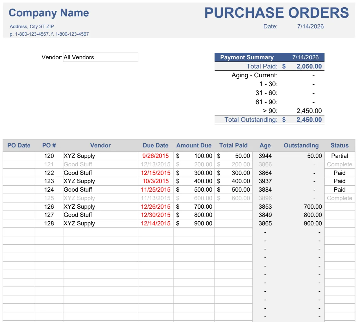
Task: Select total paid 300.00 in row 122
Action: click(x=233, y=173)
